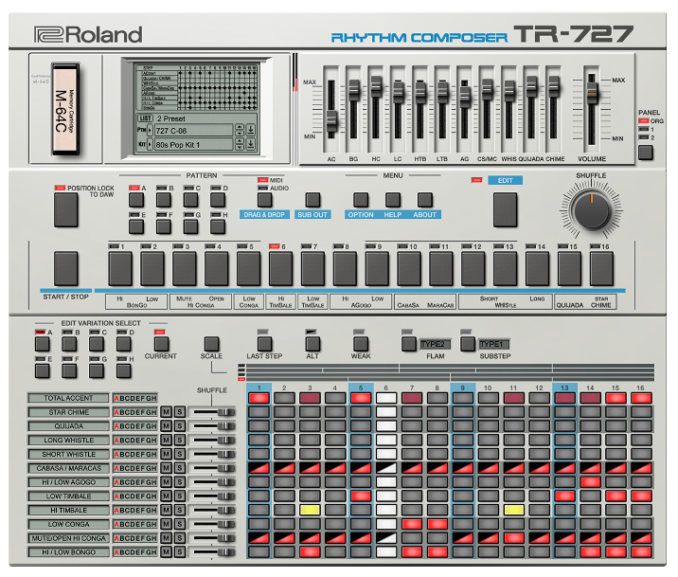
Task: Click the M-64C memory cartridge
Action: (x=65, y=109)
